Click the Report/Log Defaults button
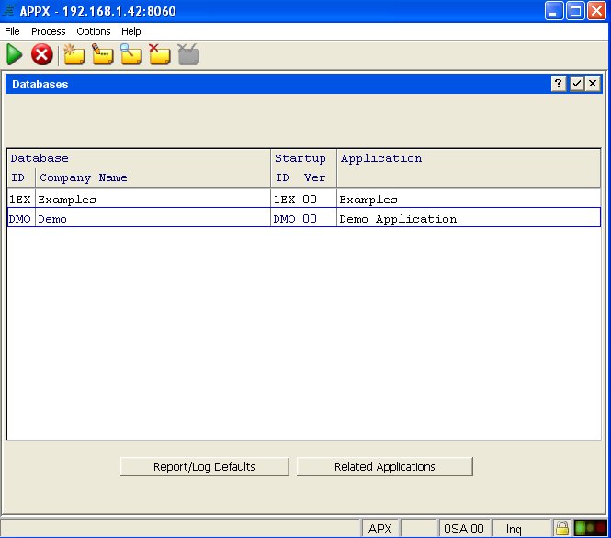This screenshot has width=611, height=538. pos(204,467)
